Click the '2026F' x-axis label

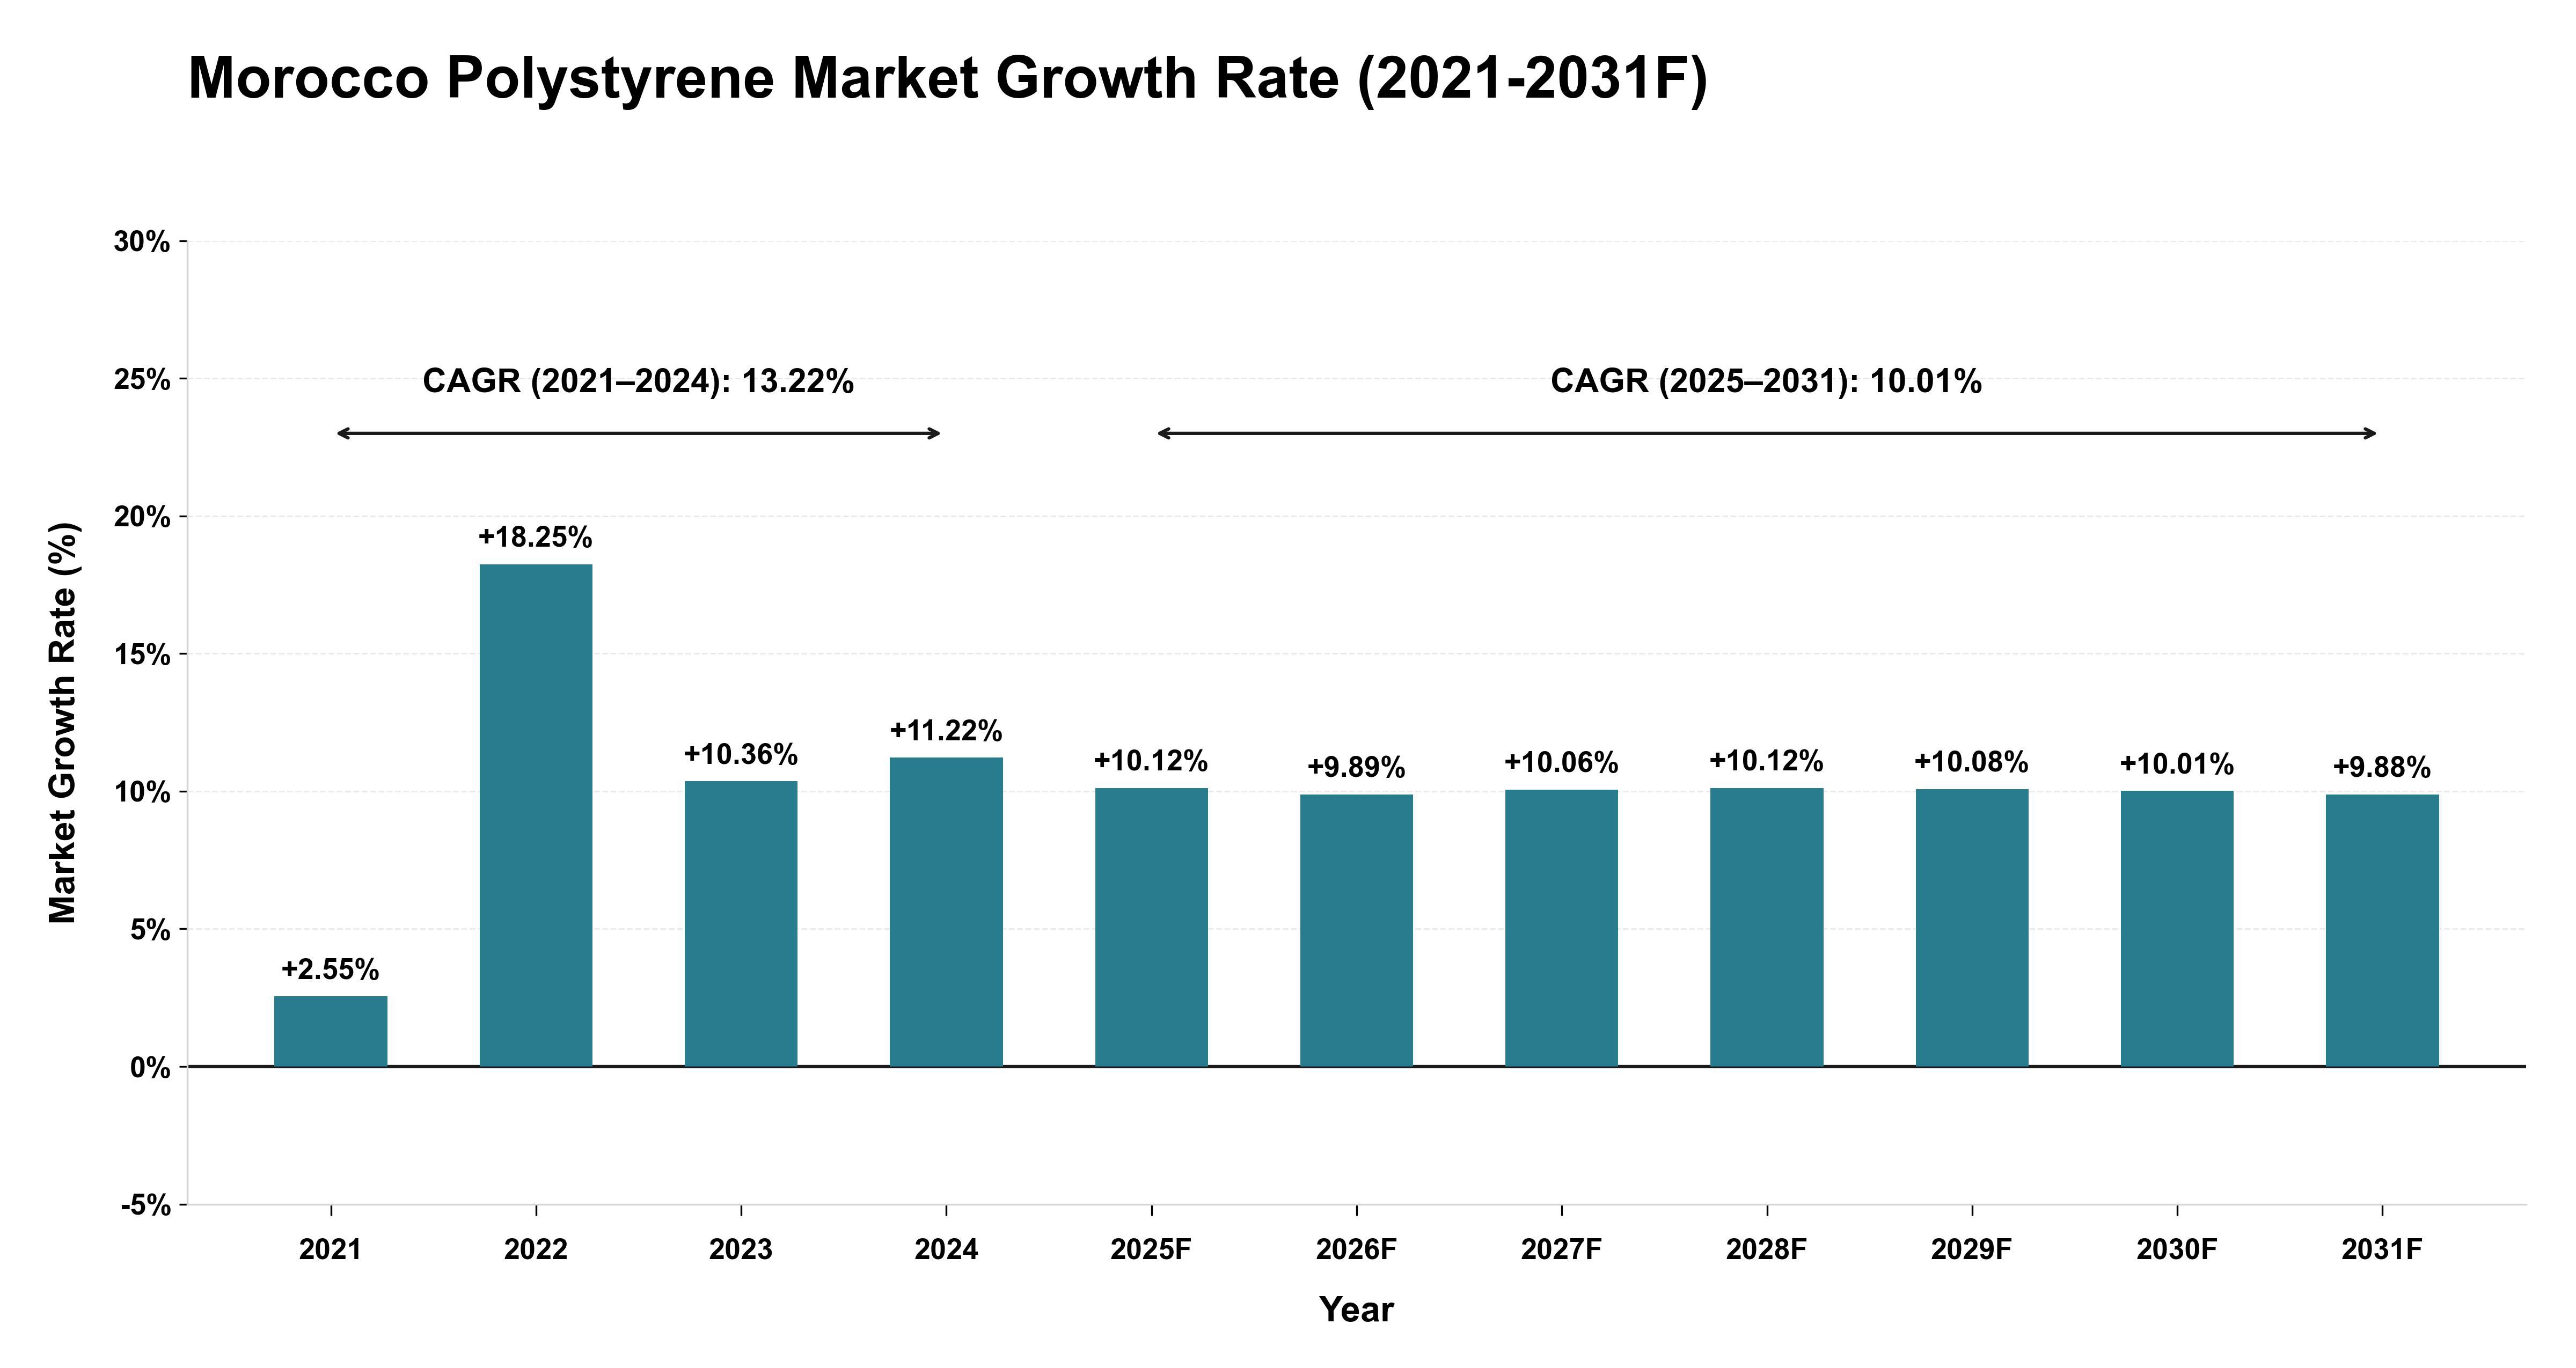pyautogui.click(x=1356, y=1250)
